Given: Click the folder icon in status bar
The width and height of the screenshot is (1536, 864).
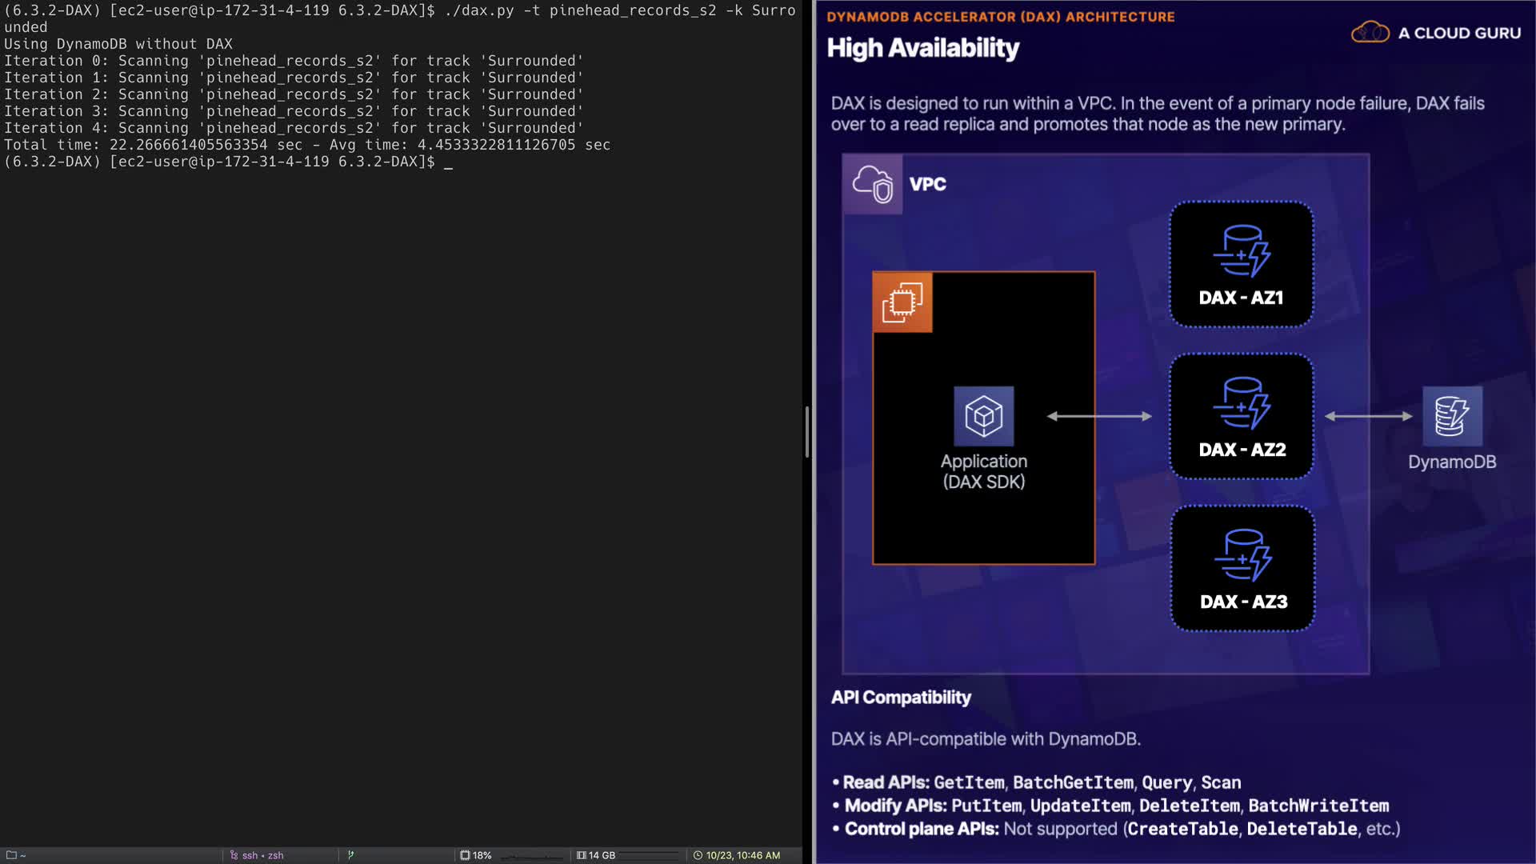Looking at the screenshot, I should click(x=11, y=855).
